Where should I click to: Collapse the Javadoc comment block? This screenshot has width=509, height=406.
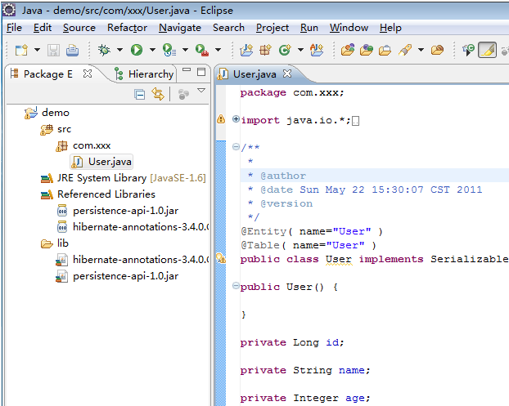point(236,148)
